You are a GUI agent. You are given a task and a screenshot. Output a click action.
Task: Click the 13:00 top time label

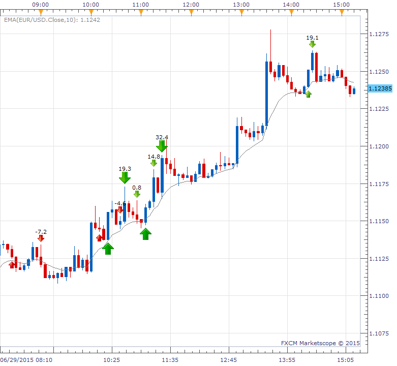click(x=241, y=5)
